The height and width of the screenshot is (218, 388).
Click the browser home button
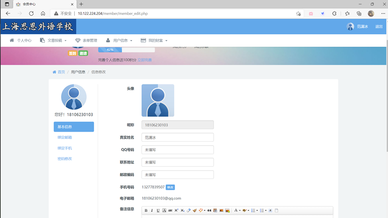click(x=43, y=14)
